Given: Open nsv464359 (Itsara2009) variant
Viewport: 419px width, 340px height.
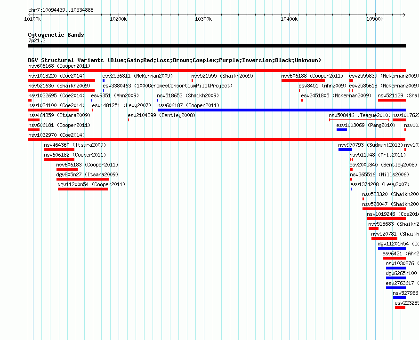Looking at the screenshot, I should [59, 115].
